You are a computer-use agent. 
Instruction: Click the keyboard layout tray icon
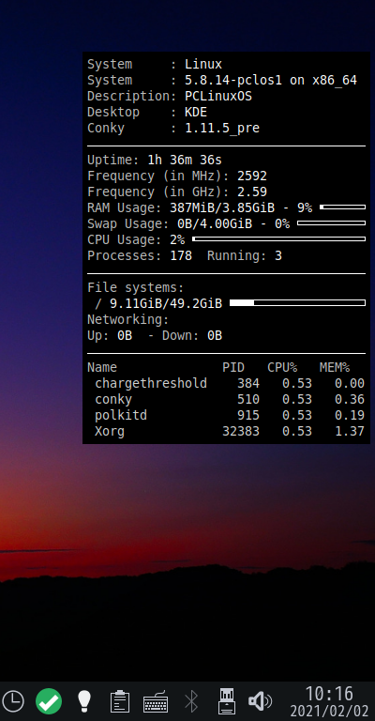156,702
